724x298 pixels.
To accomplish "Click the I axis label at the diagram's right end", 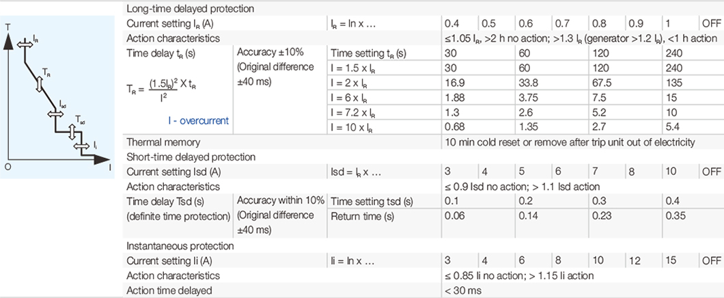I will (110, 166).
